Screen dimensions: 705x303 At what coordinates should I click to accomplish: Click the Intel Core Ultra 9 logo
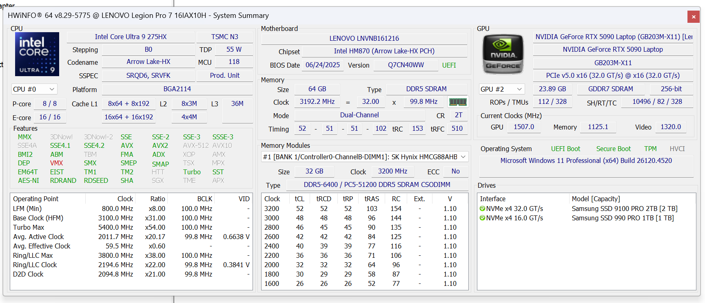coord(37,54)
